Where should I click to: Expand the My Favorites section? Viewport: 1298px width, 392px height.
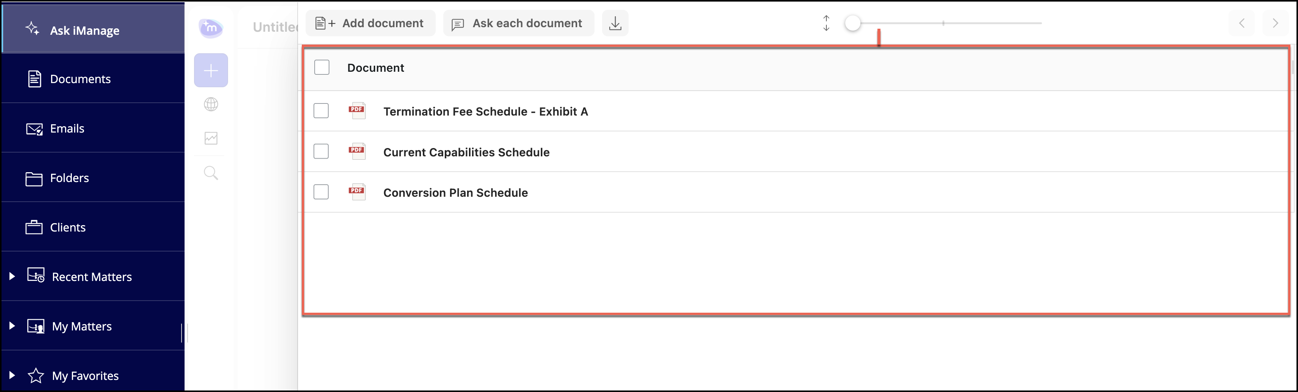pos(12,375)
